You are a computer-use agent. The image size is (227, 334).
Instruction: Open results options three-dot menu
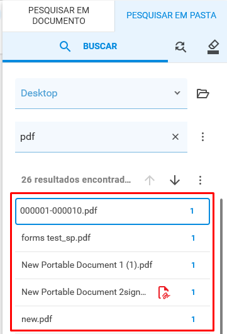point(200,180)
